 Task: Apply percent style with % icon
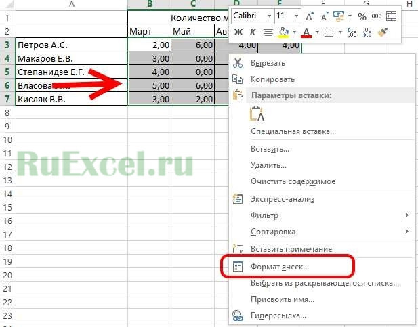pos(362,16)
